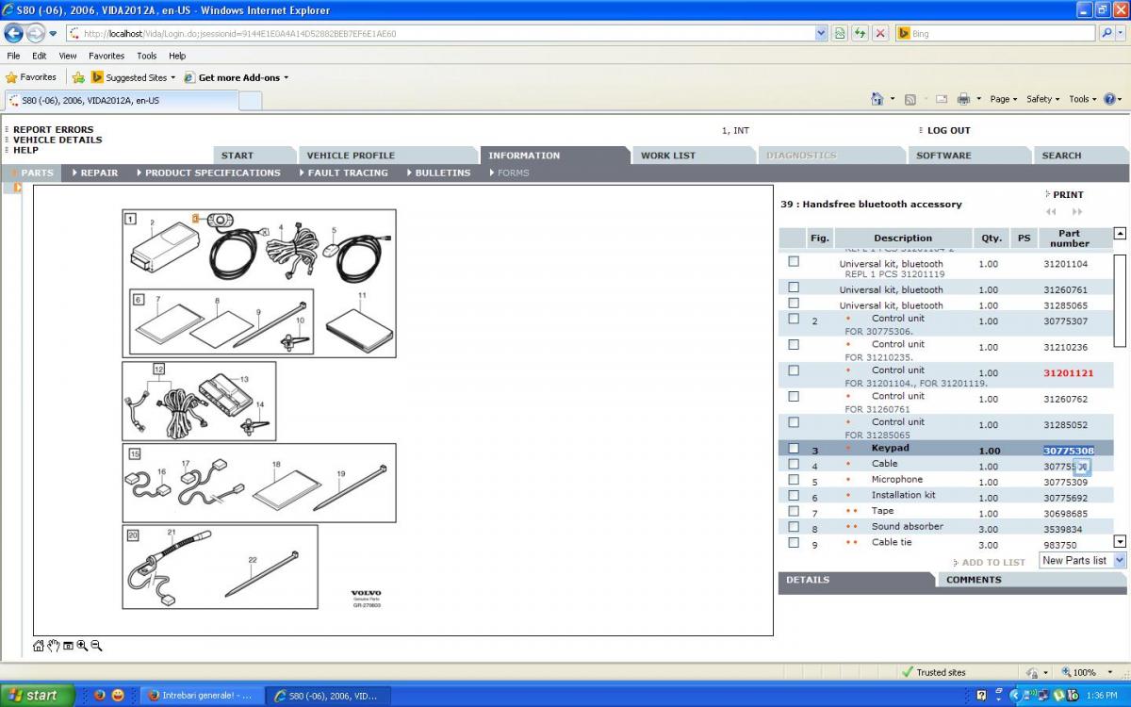Open the IE Home page icon

877,99
